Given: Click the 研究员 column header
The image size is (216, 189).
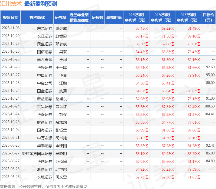Looking at the screenshot, I should tap(61, 18).
